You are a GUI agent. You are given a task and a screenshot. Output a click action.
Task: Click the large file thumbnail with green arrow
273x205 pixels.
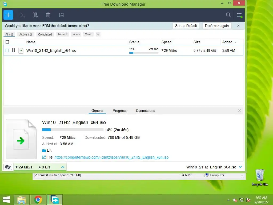(x=21, y=139)
